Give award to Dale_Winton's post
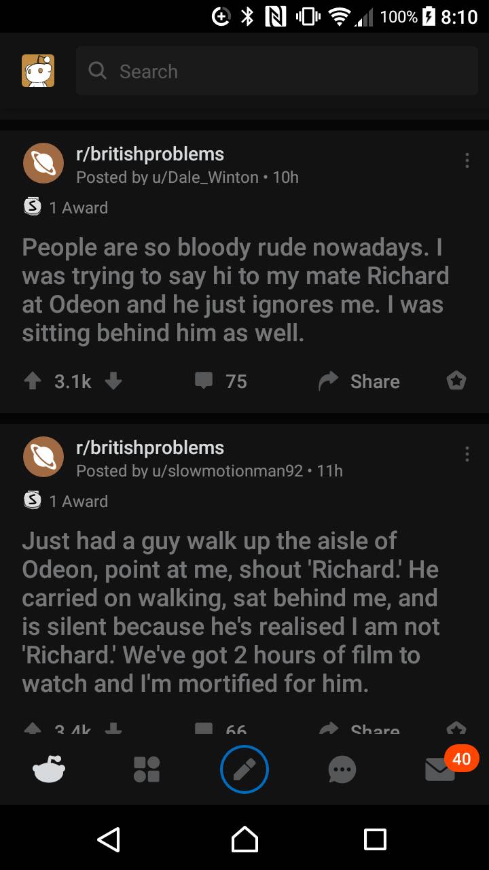The height and width of the screenshot is (870, 489). (456, 381)
